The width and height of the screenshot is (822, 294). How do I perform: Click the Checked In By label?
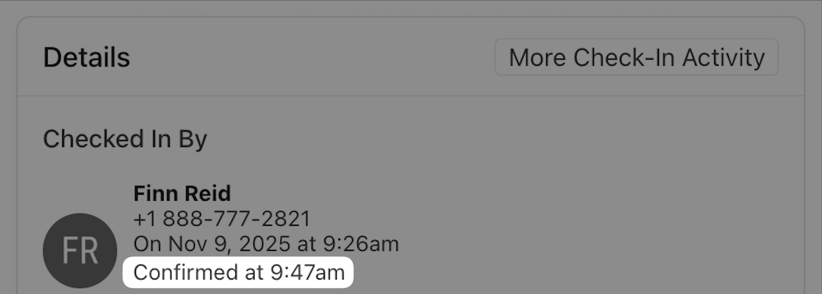(x=125, y=139)
